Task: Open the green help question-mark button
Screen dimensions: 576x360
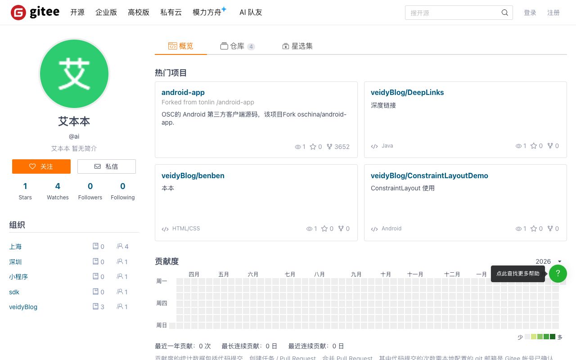Action: [x=558, y=274]
